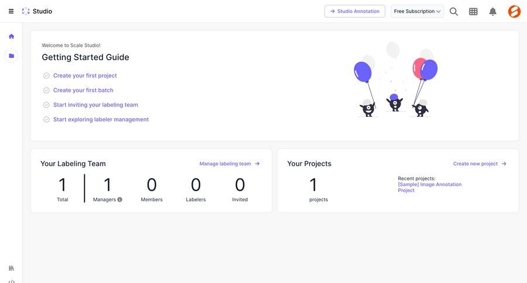Viewport: 527px width, 283px height.
Task: Click the arrow beside Manage labeling team
Action: click(x=257, y=164)
